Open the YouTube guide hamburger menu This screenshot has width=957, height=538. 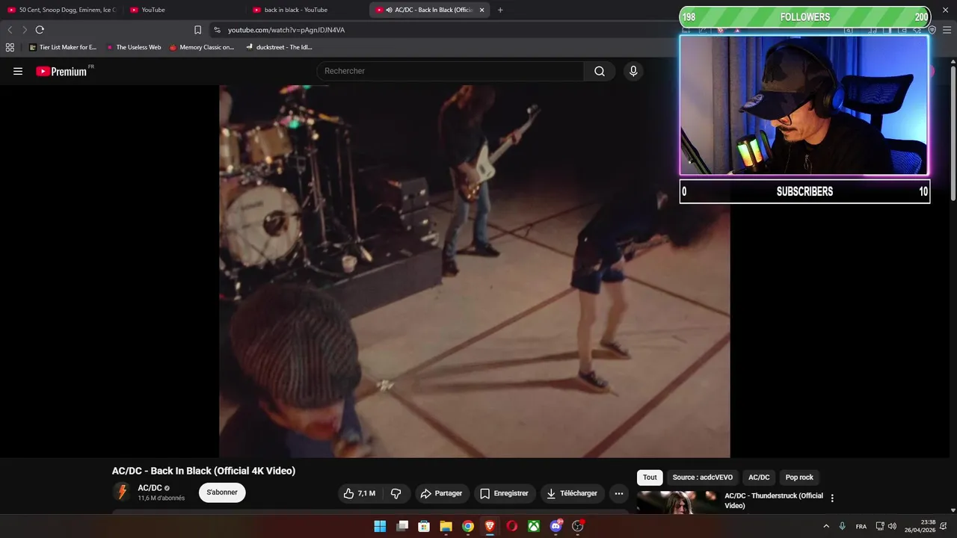pyautogui.click(x=18, y=71)
